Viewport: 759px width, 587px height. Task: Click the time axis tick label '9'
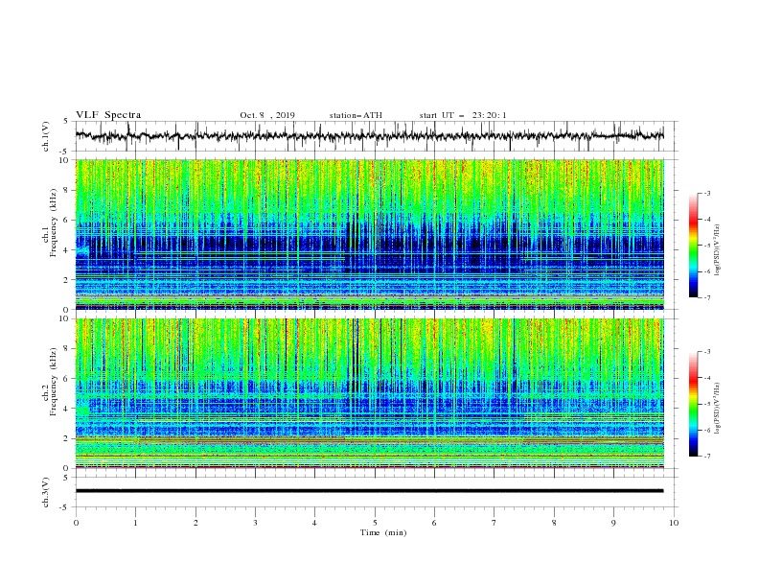click(x=613, y=523)
